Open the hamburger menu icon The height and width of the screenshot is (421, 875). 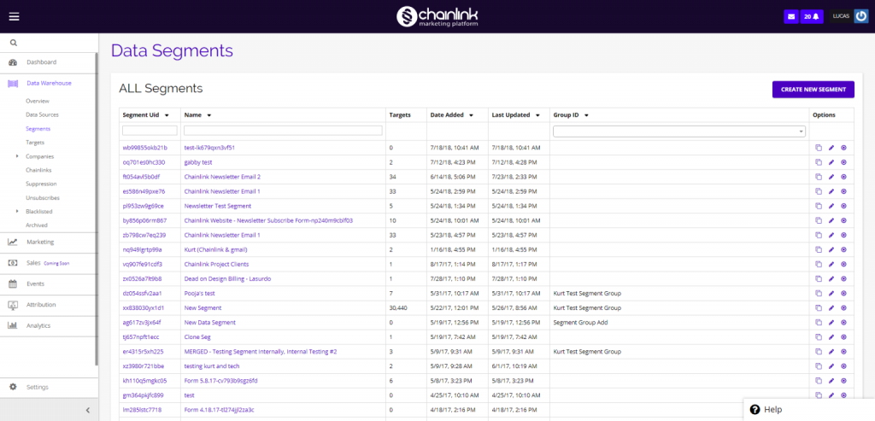14,16
